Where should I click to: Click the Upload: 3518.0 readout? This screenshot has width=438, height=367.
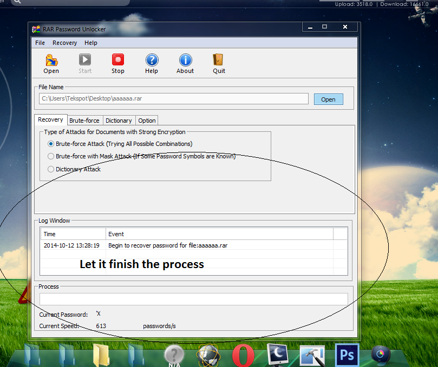[x=354, y=4]
